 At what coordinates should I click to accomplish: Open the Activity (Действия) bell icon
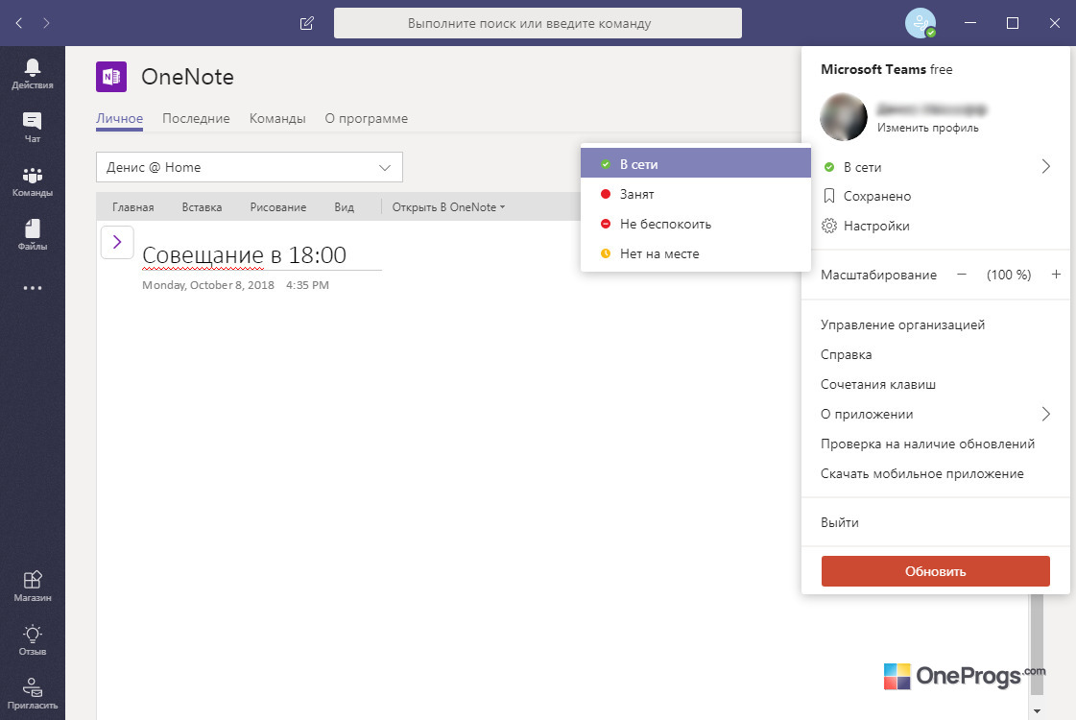[x=33, y=74]
